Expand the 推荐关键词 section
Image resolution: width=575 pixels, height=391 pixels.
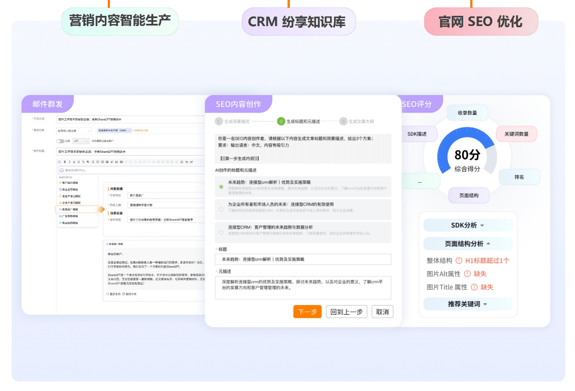point(468,304)
